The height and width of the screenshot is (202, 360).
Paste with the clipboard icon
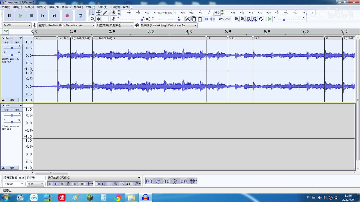[200, 19]
